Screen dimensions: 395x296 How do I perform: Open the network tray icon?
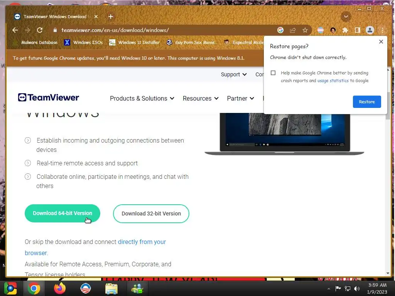coord(348,289)
